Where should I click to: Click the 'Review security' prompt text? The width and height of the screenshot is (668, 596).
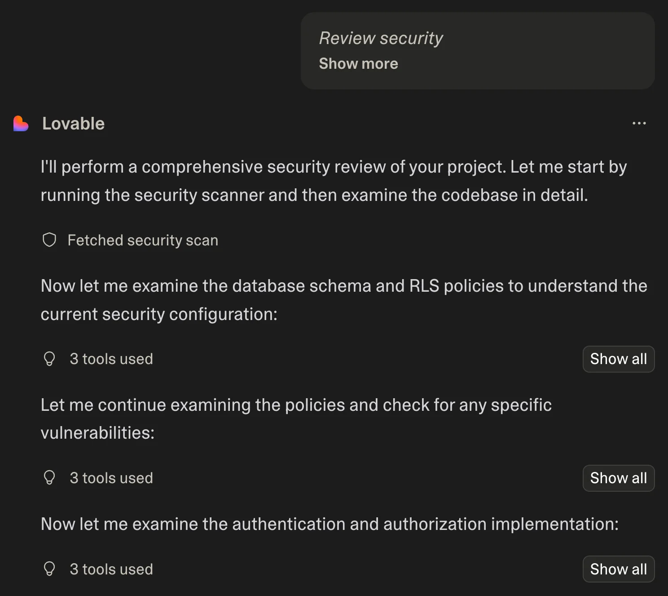pos(381,38)
